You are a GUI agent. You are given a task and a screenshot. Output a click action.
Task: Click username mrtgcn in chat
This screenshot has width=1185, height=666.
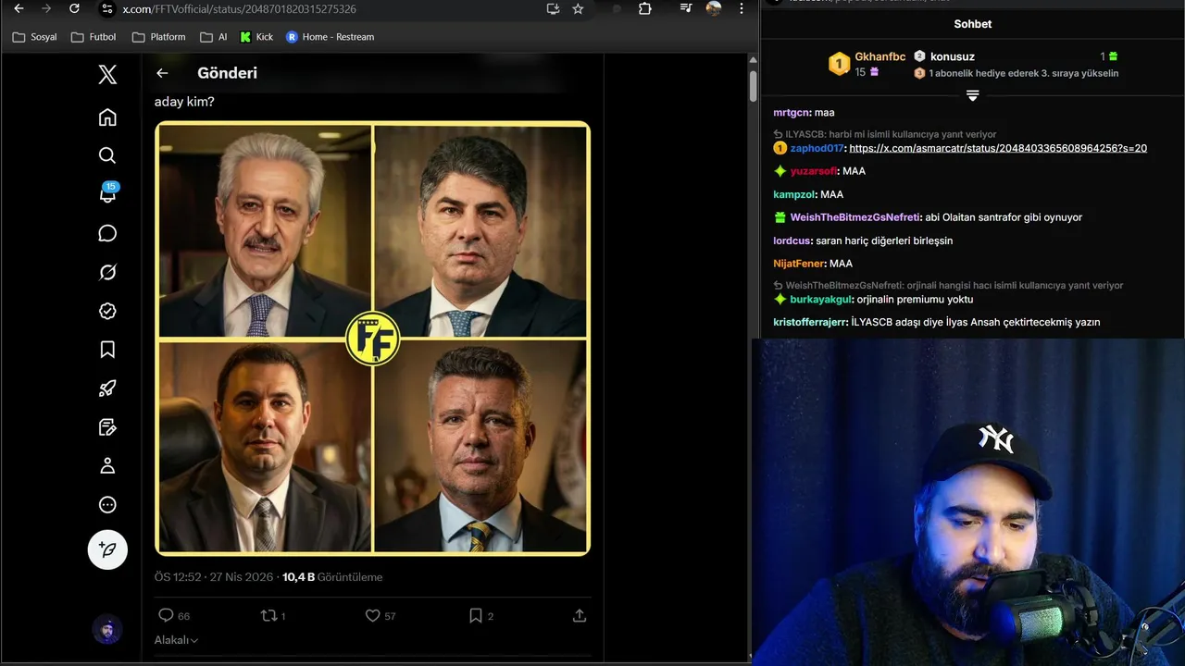tap(792, 113)
